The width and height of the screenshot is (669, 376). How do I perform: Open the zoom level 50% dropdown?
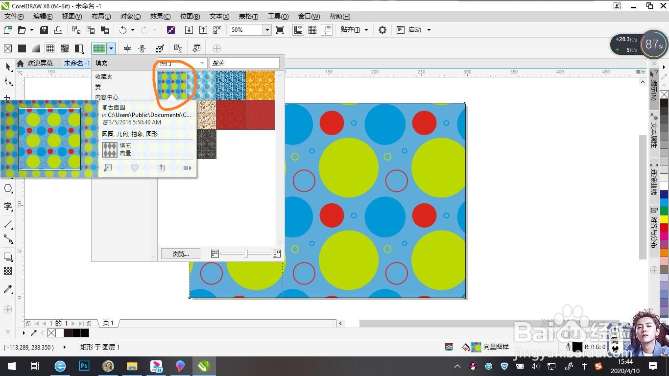pyautogui.click(x=267, y=30)
